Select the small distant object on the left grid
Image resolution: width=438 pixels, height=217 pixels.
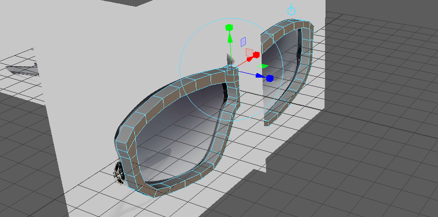point(25,70)
